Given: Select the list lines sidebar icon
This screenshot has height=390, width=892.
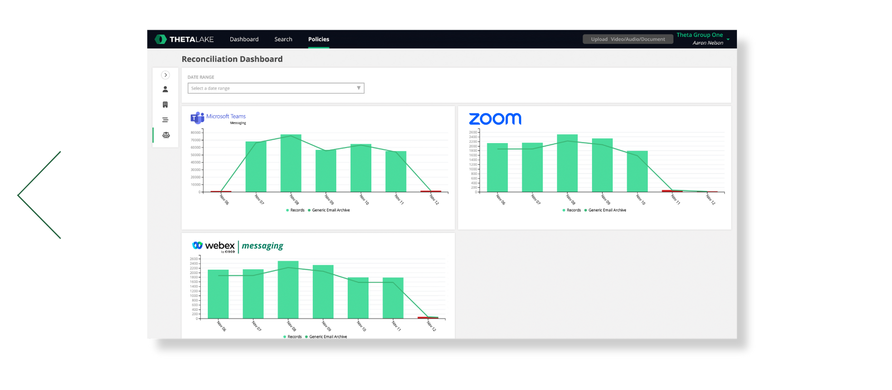Looking at the screenshot, I should coord(165,120).
